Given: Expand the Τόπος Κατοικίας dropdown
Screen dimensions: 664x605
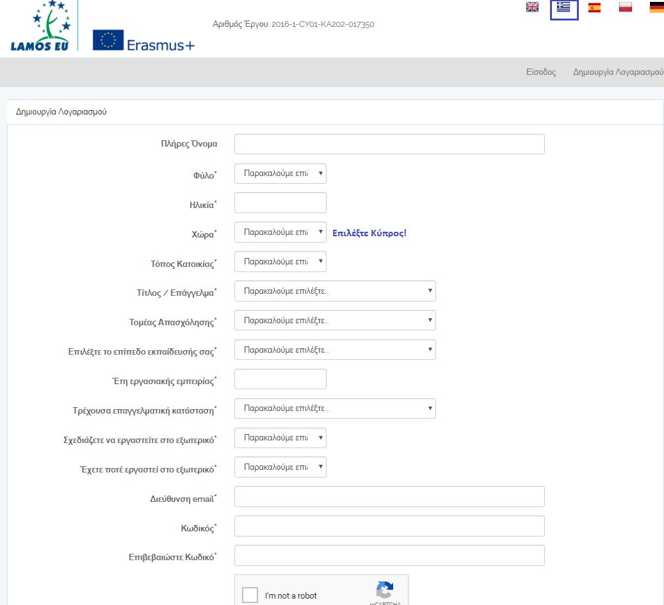Looking at the screenshot, I should click(280, 262).
